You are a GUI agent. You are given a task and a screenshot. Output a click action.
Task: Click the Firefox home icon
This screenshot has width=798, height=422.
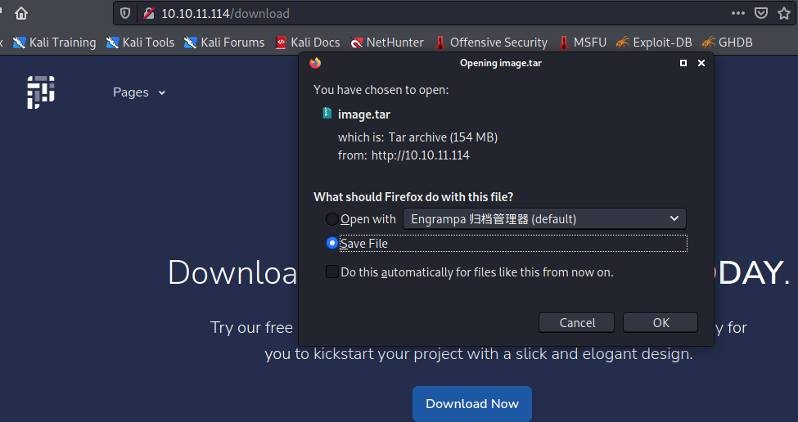[x=20, y=13]
